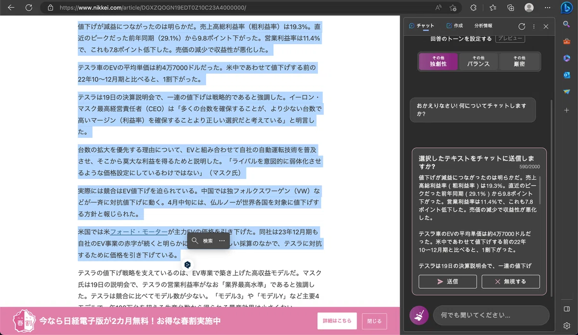Screen dimensions: 578x335
Task: Open Edge settings and more menu
Action: tap(547, 8)
